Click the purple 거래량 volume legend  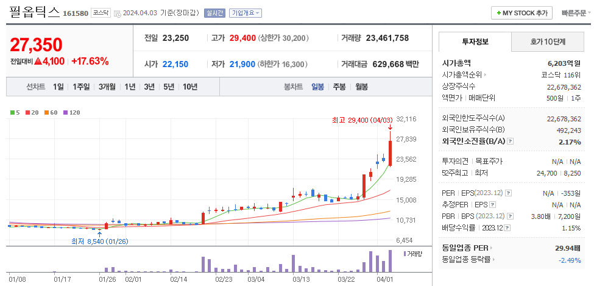pos(412,254)
